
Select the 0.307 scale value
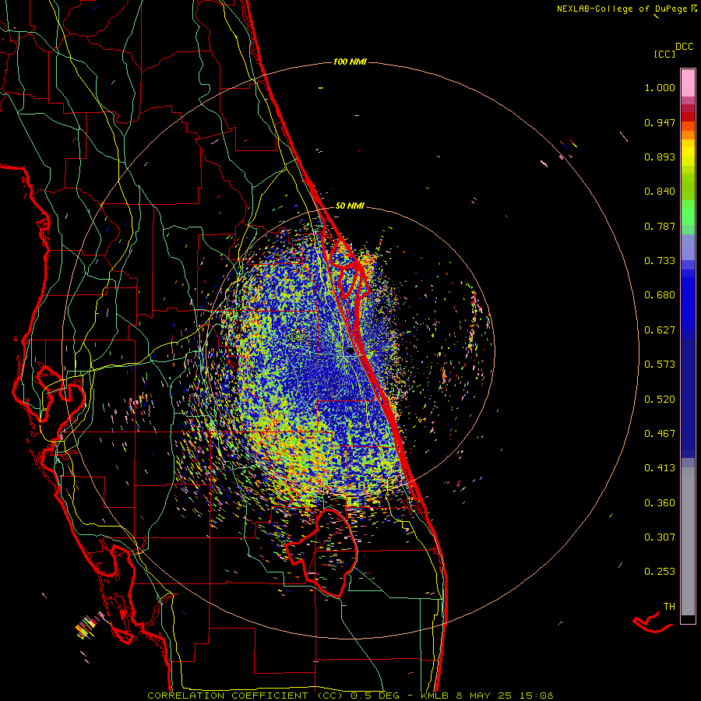click(x=660, y=537)
